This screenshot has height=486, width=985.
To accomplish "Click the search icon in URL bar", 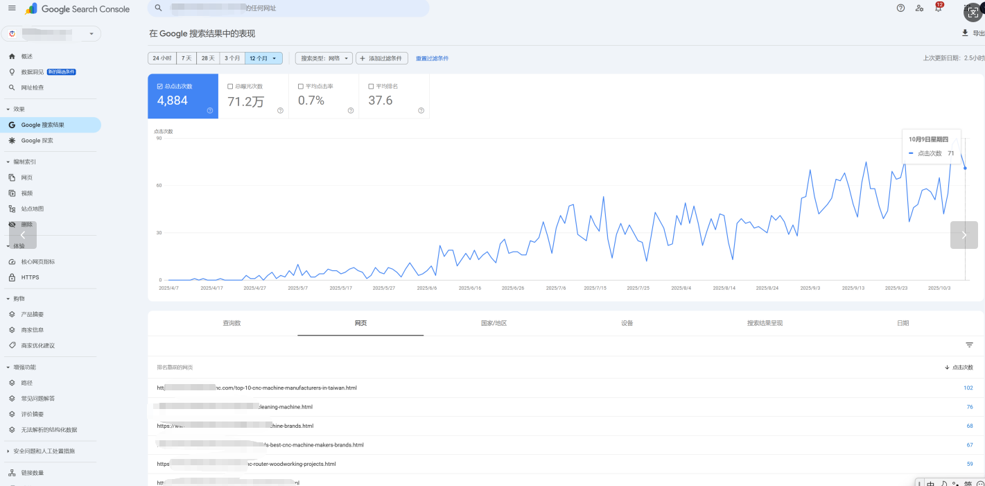I will click(159, 8).
